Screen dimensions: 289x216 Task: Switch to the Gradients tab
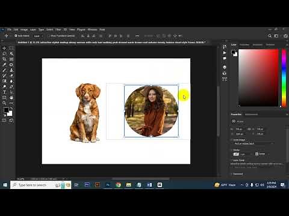(258, 44)
